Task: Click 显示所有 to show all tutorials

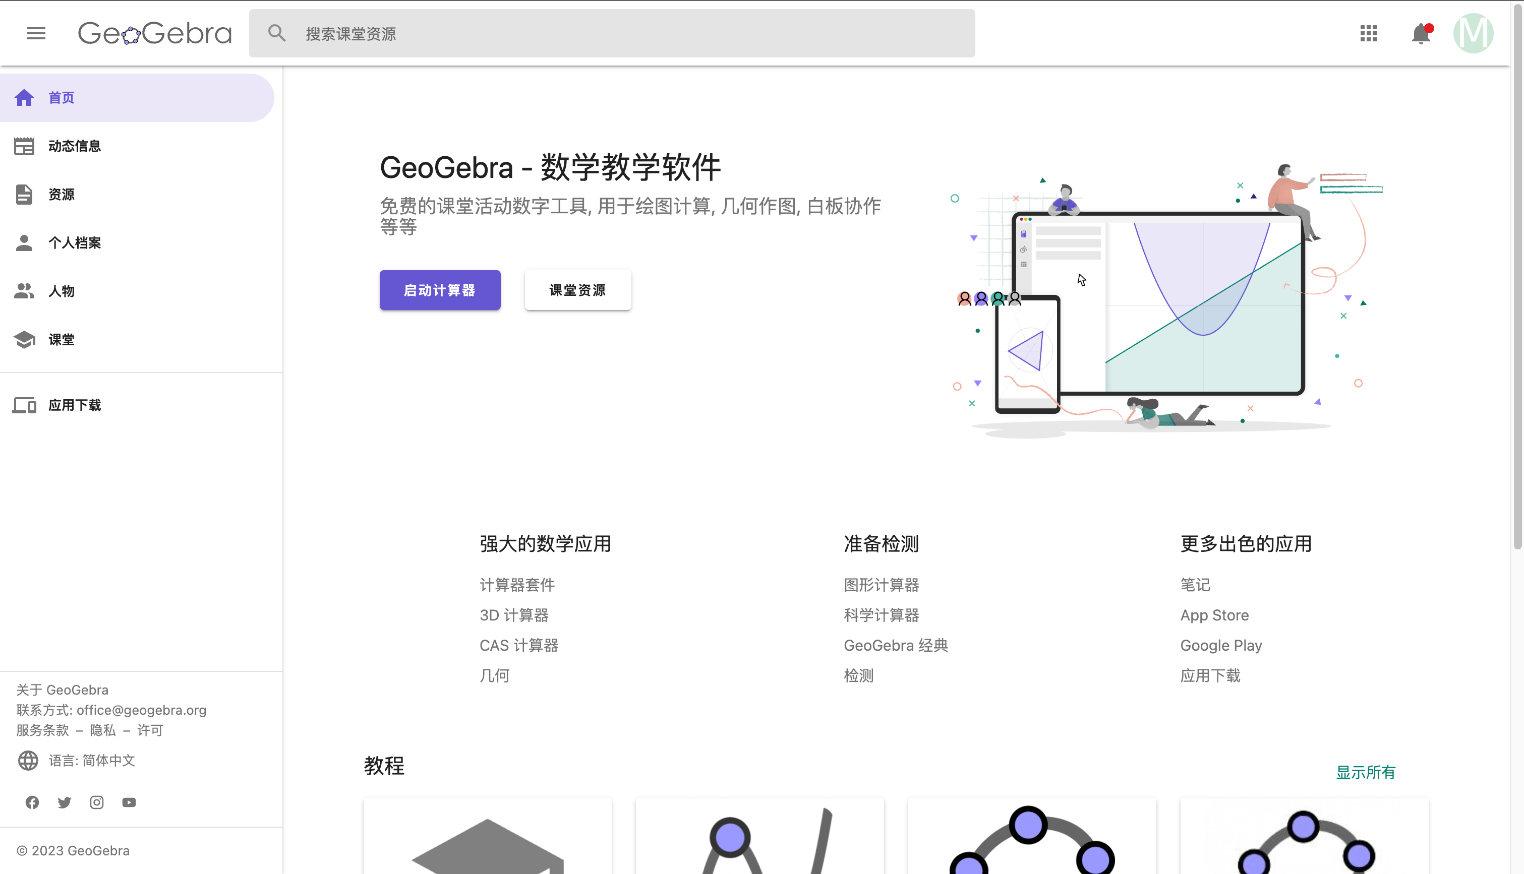Action: (x=1367, y=772)
